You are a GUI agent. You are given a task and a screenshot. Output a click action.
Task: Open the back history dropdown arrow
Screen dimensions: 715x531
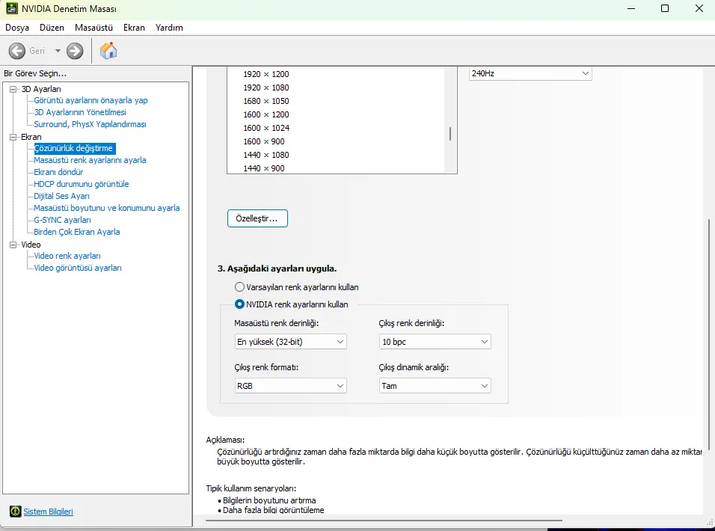(58, 51)
